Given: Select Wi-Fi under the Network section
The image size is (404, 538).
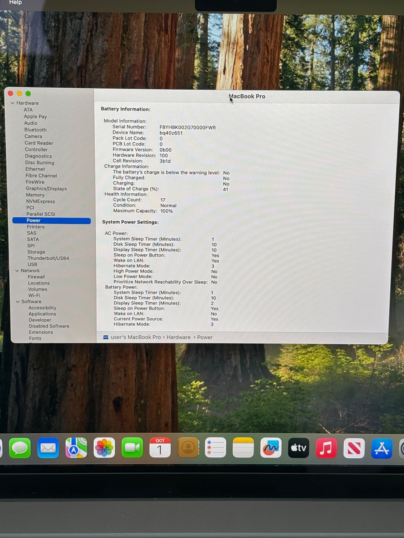Looking at the screenshot, I should coord(34,296).
